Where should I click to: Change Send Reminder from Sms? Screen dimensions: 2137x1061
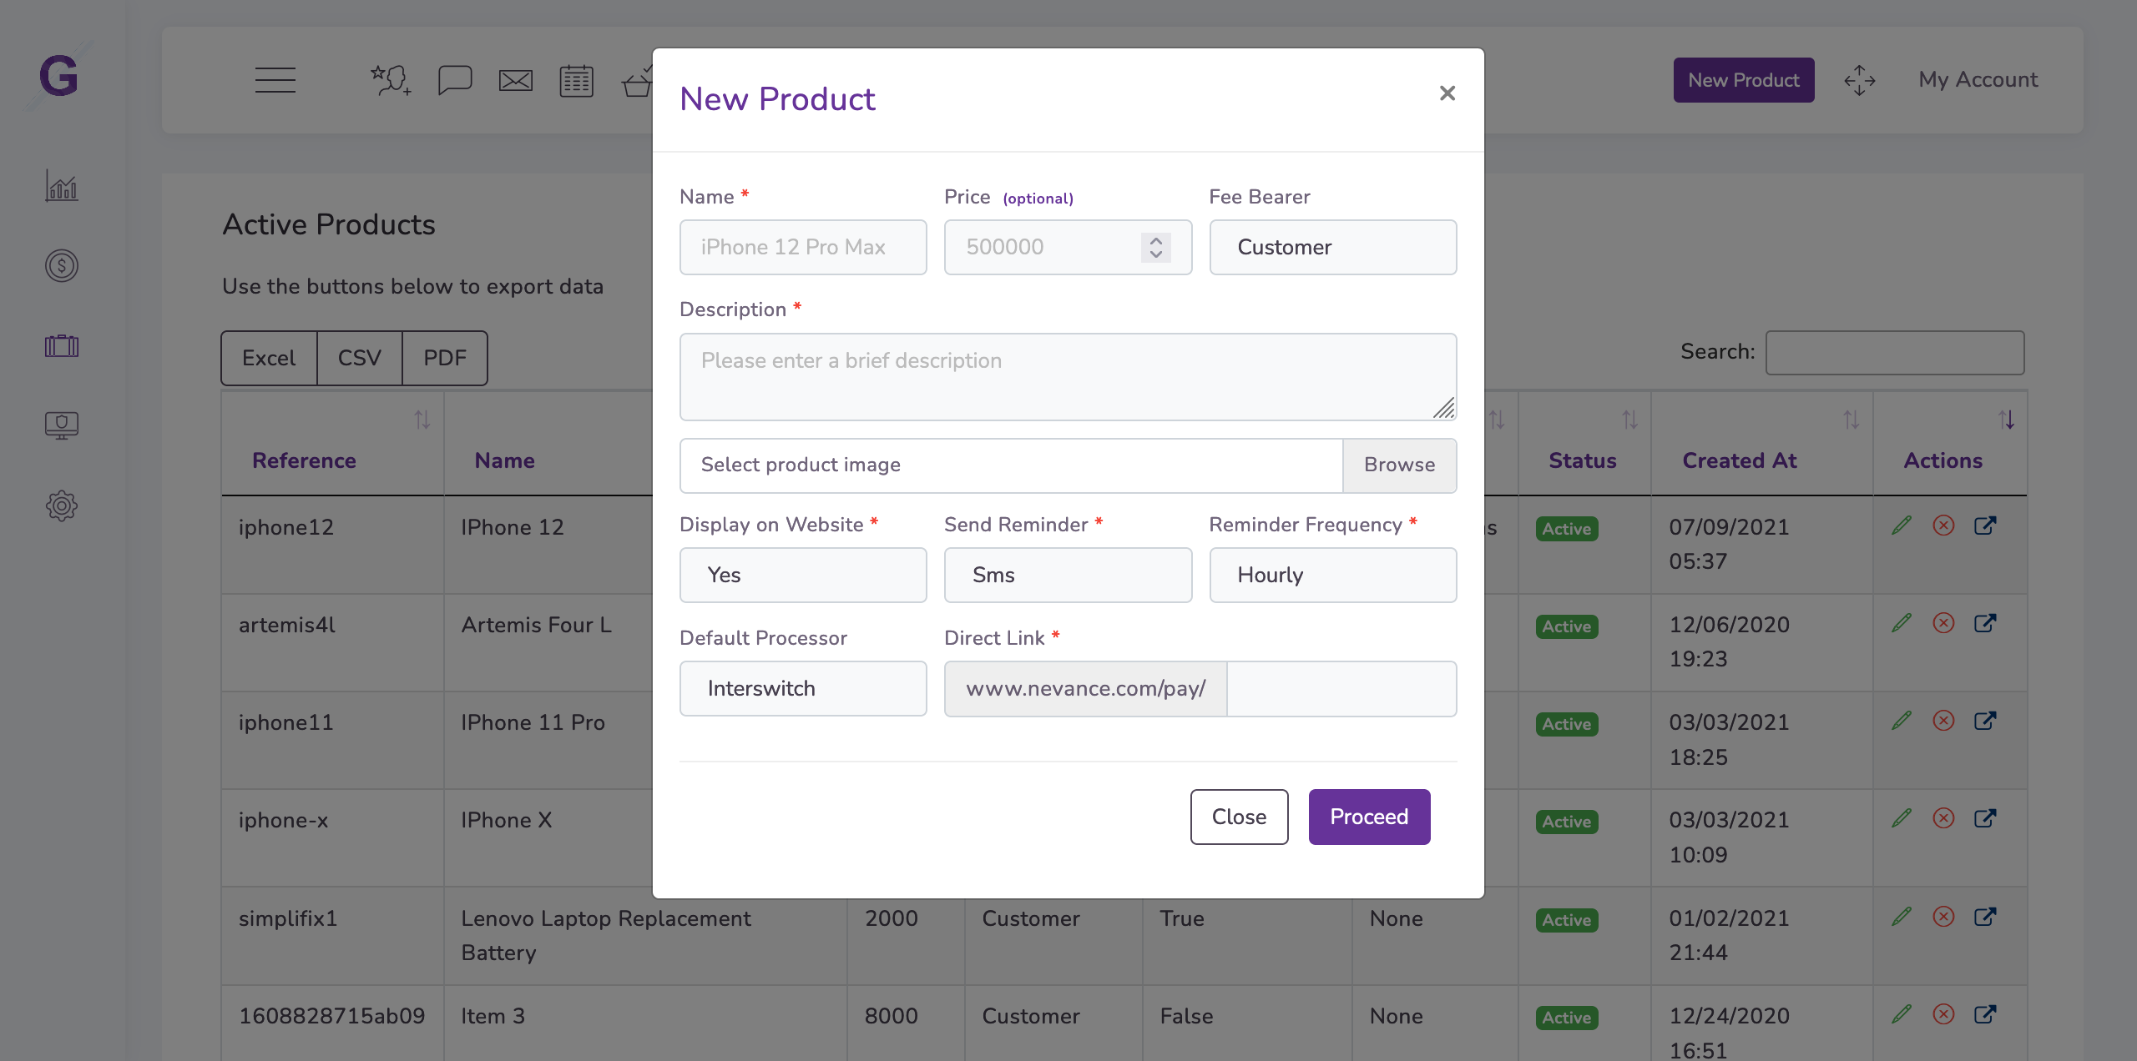(1068, 575)
